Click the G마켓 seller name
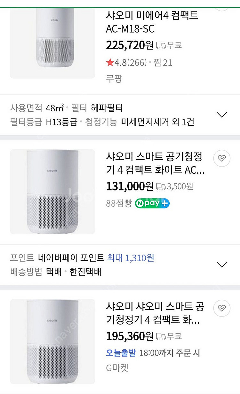 [117, 368]
